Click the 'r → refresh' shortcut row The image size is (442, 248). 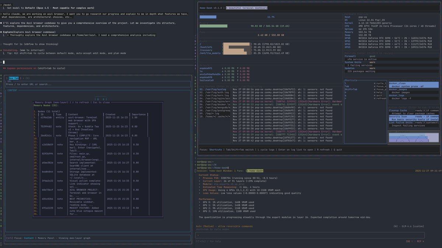(365, 99)
